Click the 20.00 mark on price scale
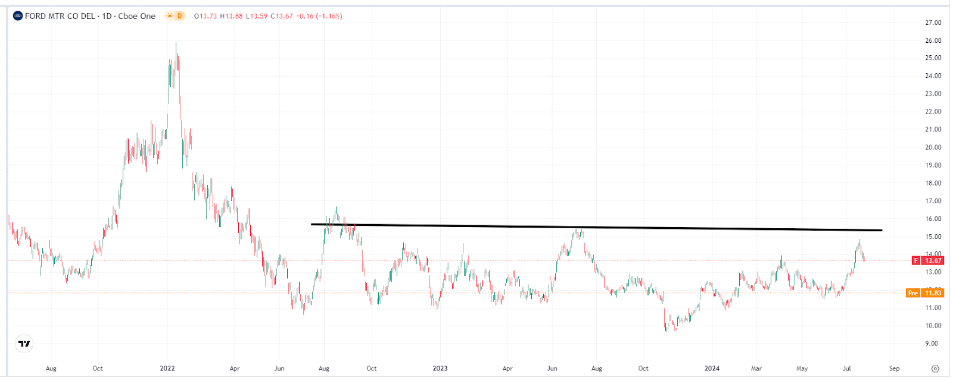Viewport: 953px width, 381px height. [933, 147]
